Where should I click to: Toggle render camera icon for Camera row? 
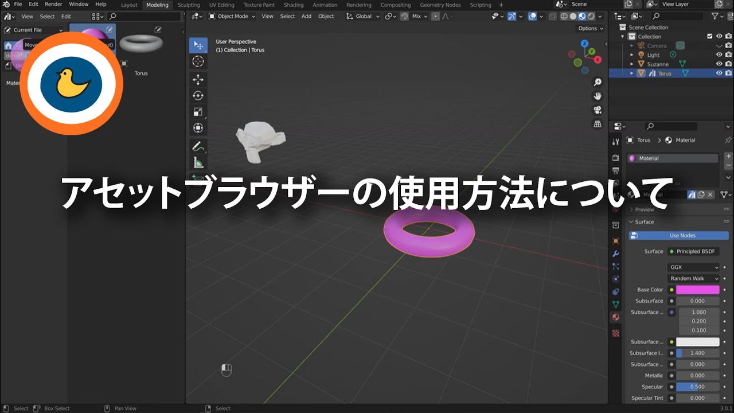728,46
